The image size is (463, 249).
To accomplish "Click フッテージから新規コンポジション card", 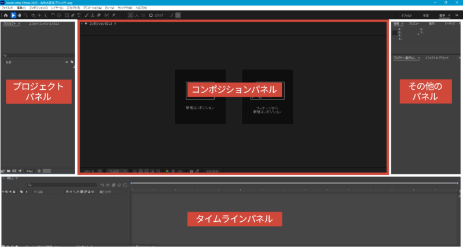I will coord(267,97).
